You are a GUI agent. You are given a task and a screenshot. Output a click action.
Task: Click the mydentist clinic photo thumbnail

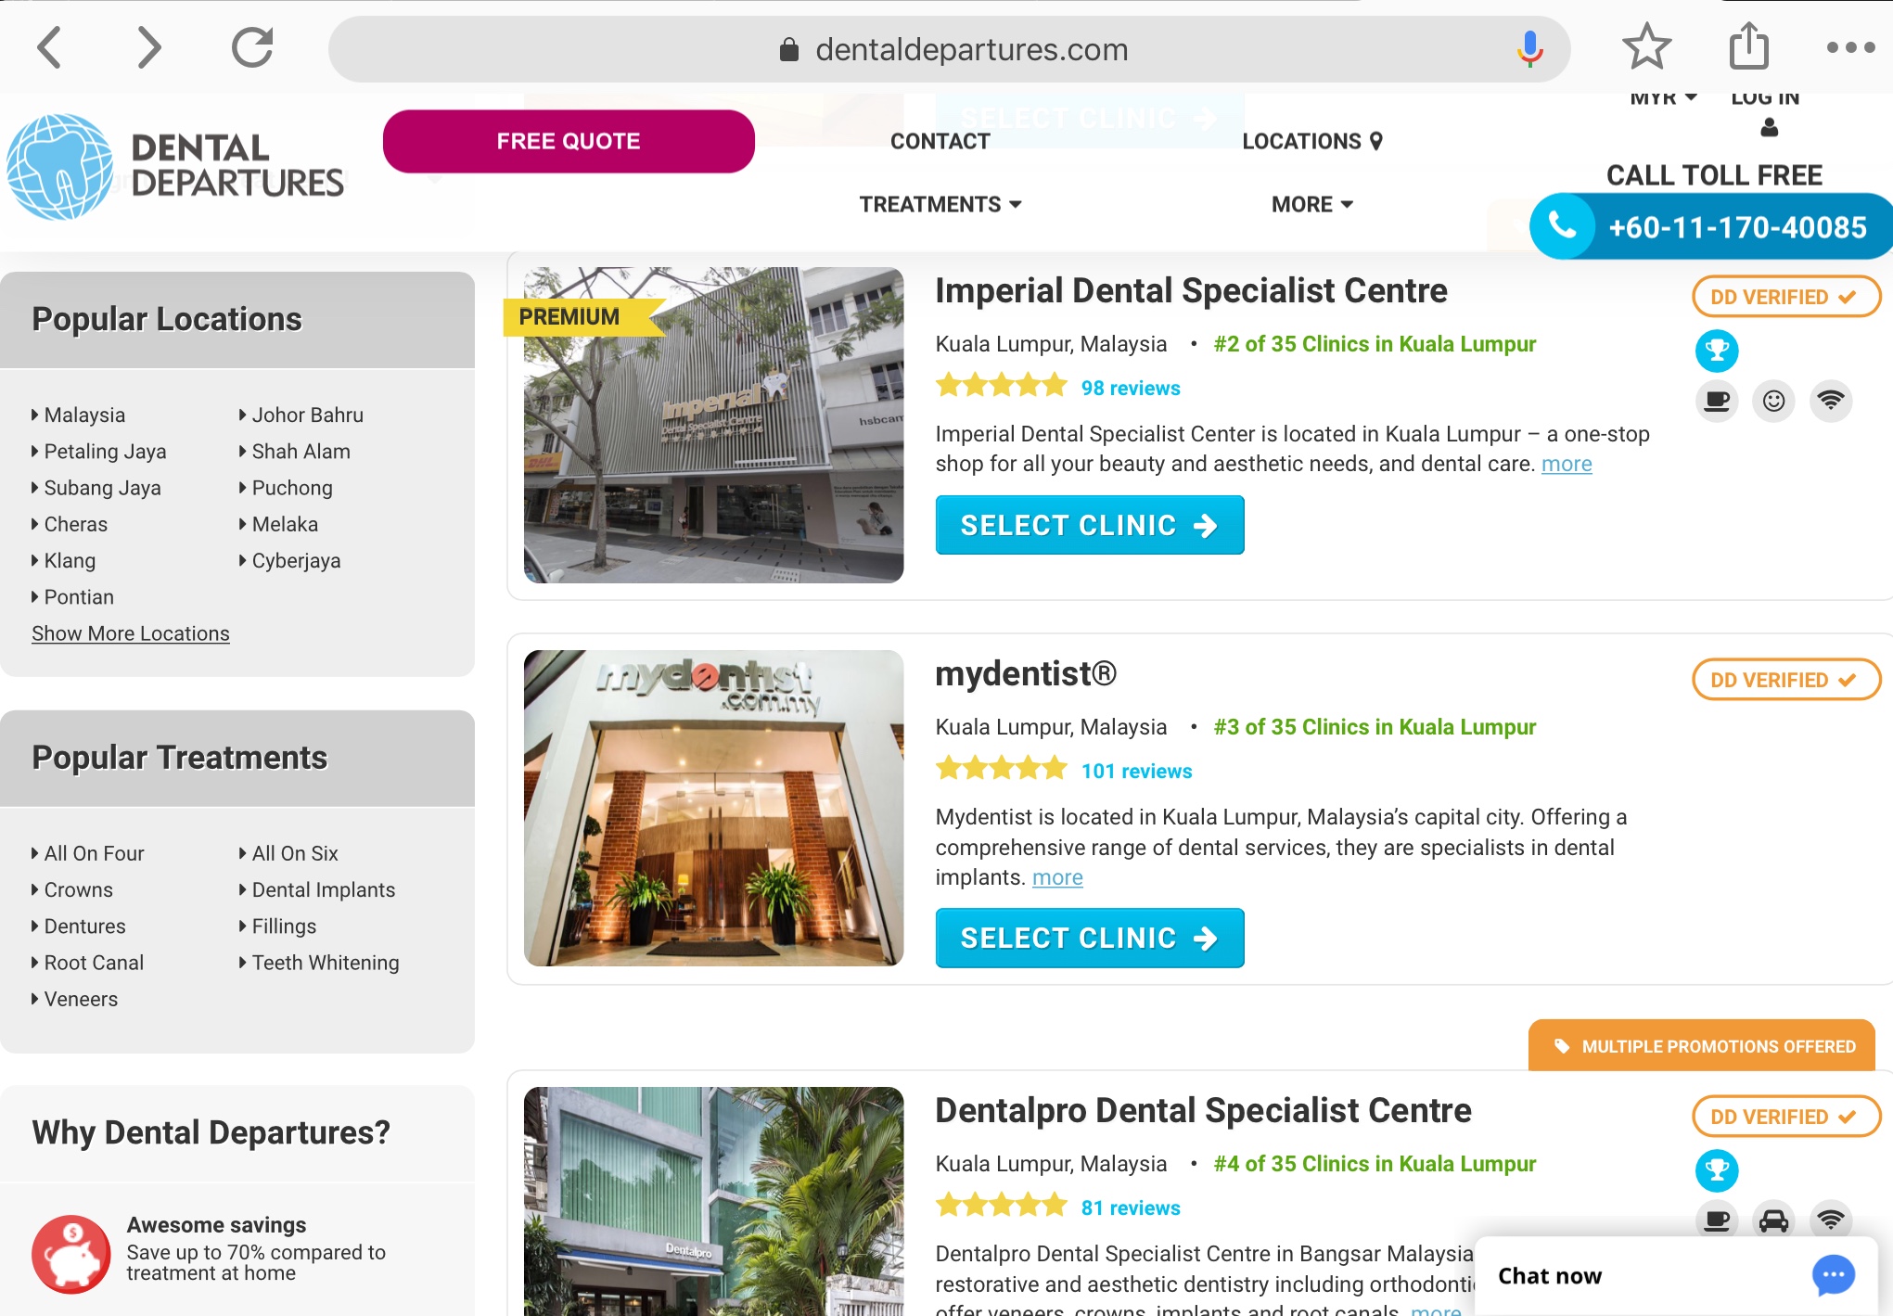click(x=713, y=808)
